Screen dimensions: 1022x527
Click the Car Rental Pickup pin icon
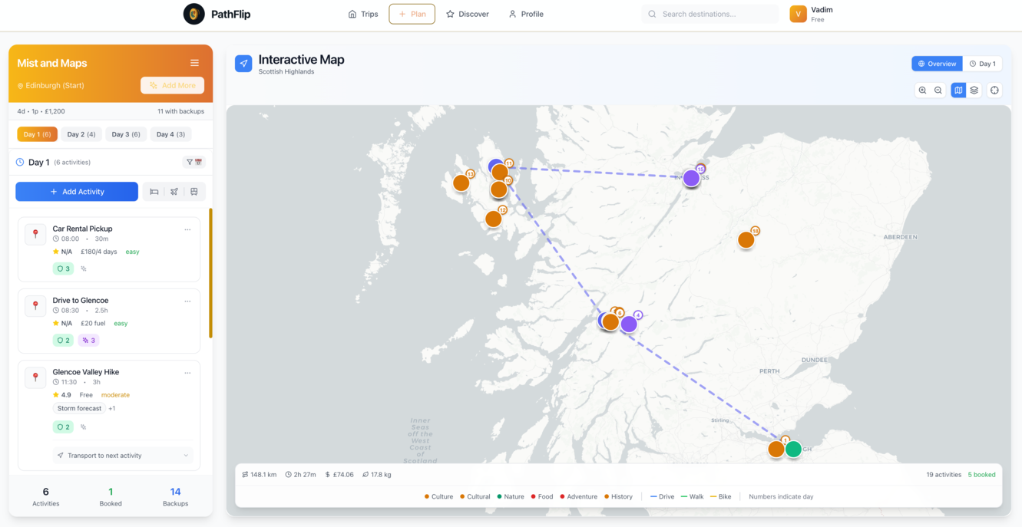35,234
